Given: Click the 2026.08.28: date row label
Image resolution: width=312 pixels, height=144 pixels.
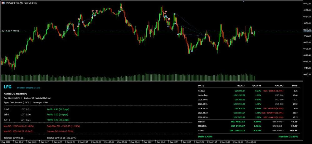Looking at the screenshot, I should [203, 108].
